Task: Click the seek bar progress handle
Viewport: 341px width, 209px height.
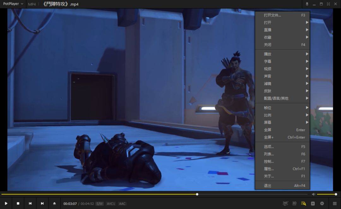Action: coord(197,194)
